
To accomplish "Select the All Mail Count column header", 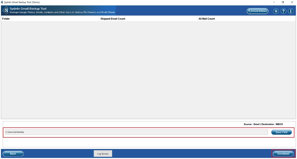I will (246, 19).
